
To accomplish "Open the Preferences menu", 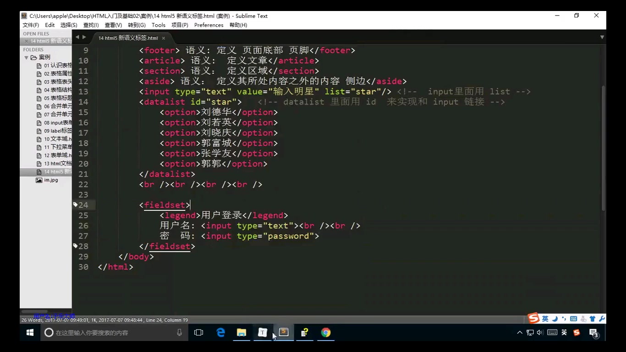I will coord(209,25).
